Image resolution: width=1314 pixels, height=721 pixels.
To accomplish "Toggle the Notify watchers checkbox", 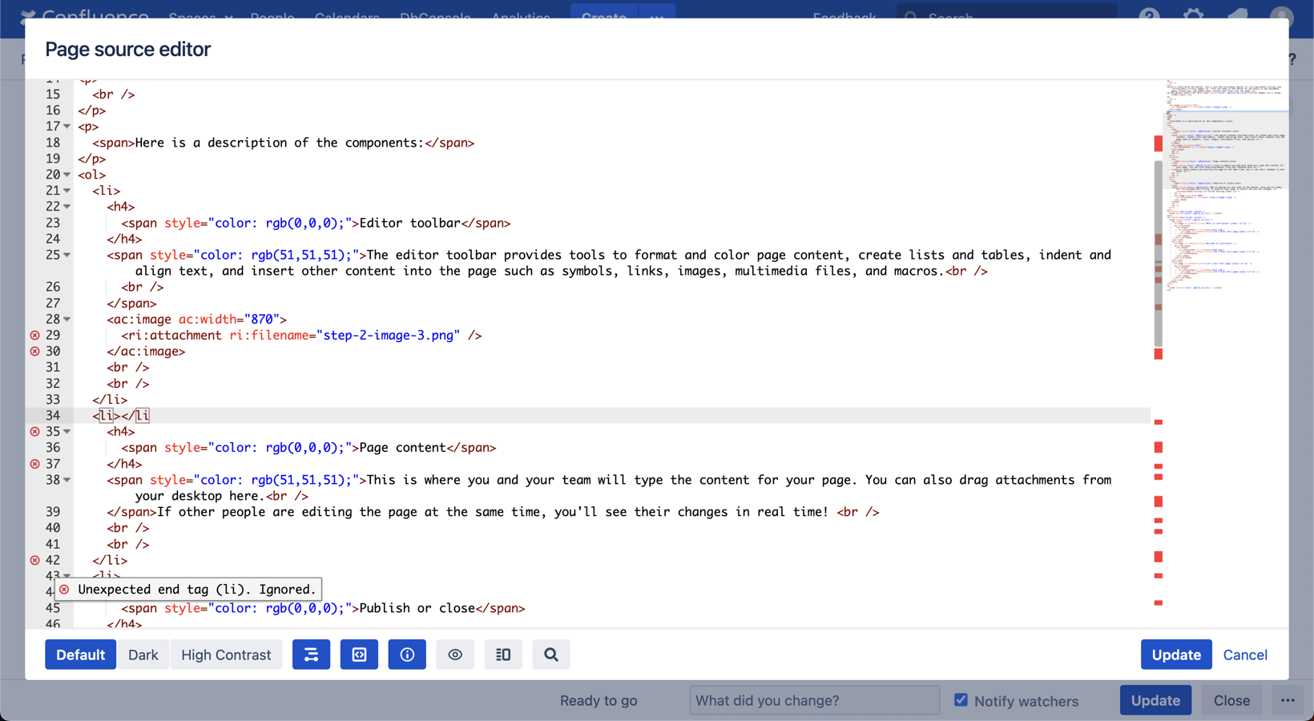I will click(961, 699).
